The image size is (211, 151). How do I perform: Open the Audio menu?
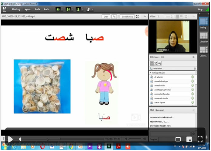[46, 9]
